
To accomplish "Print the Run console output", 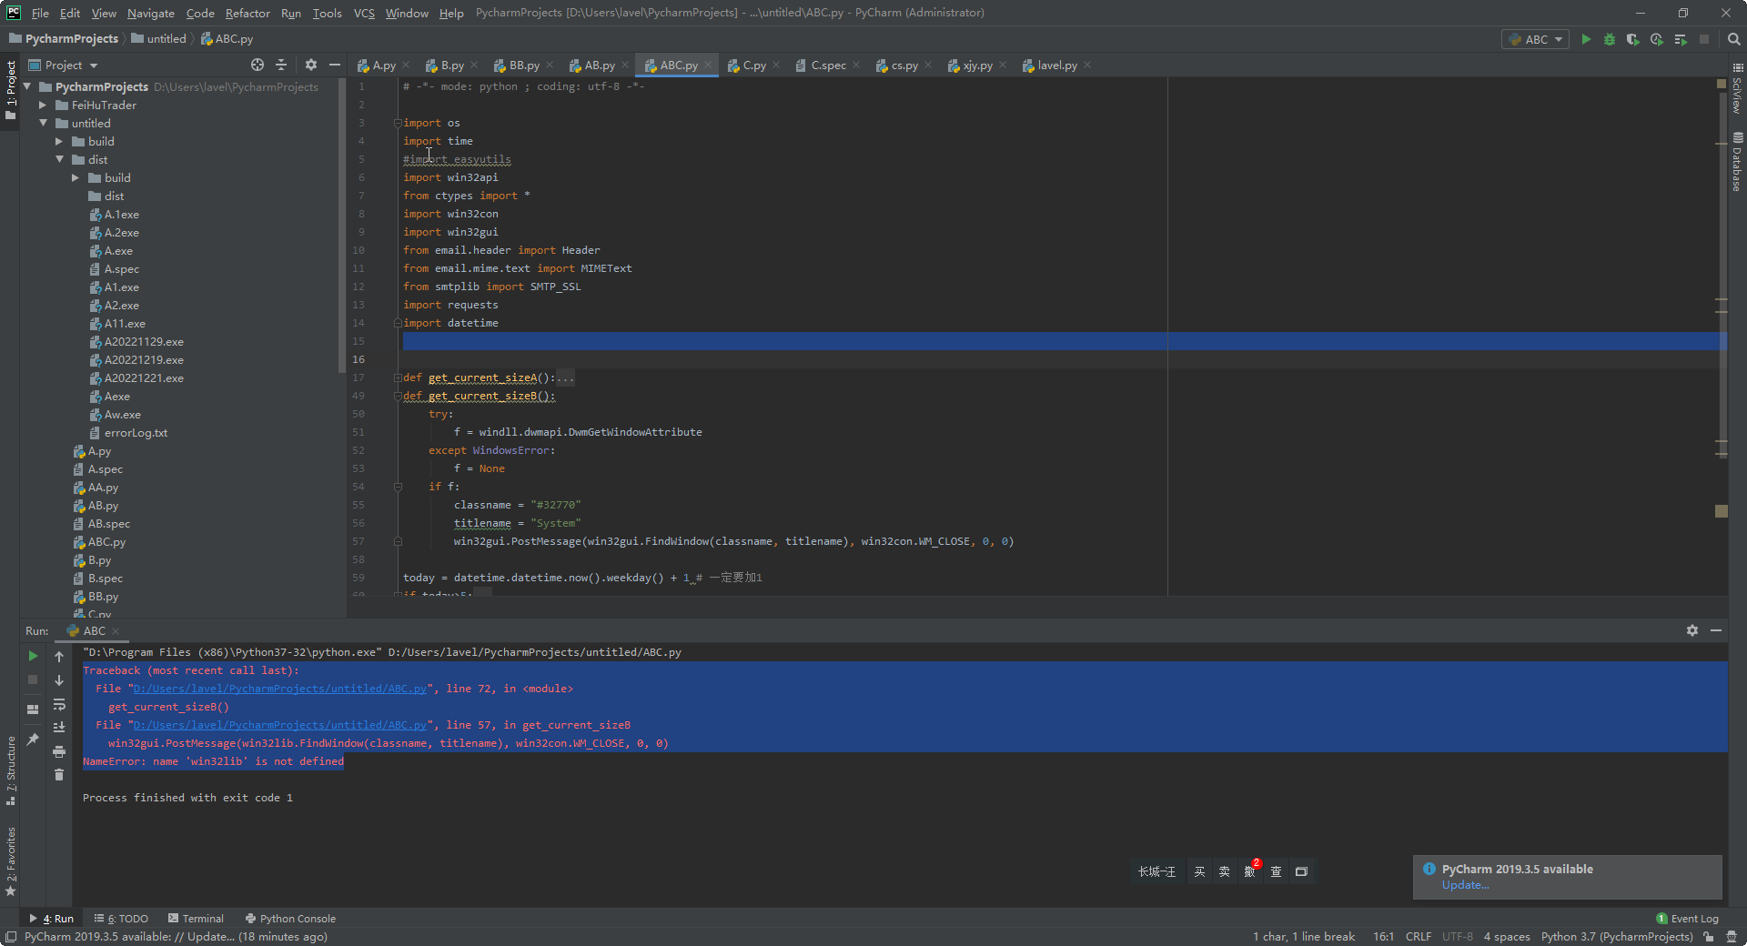I will click(x=59, y=751).
